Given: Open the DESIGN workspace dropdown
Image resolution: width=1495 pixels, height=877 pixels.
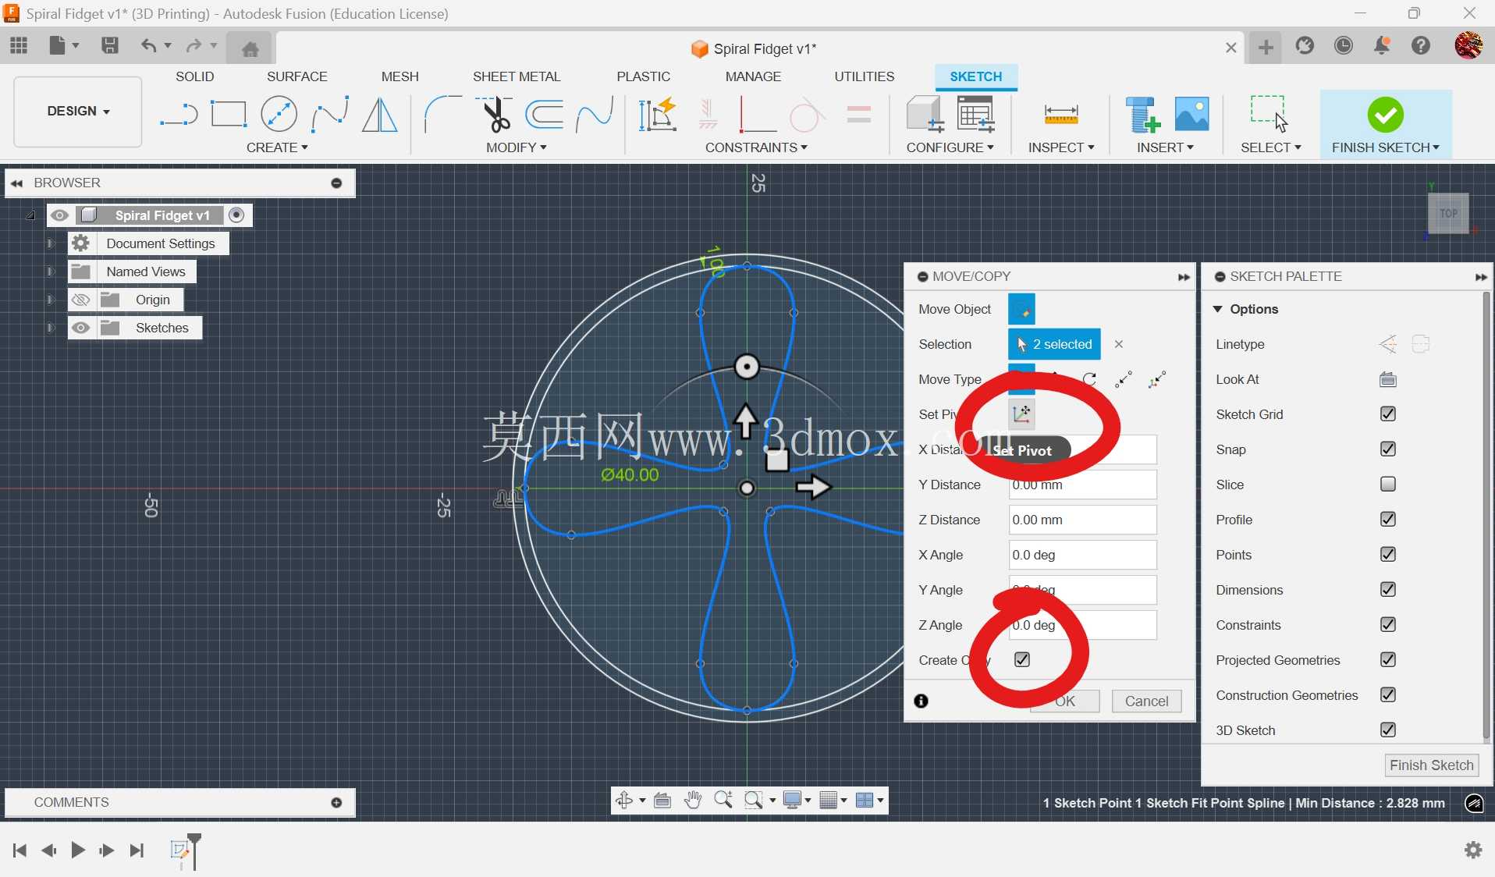Looking at the screenshot, I should [x=78, y=111].
